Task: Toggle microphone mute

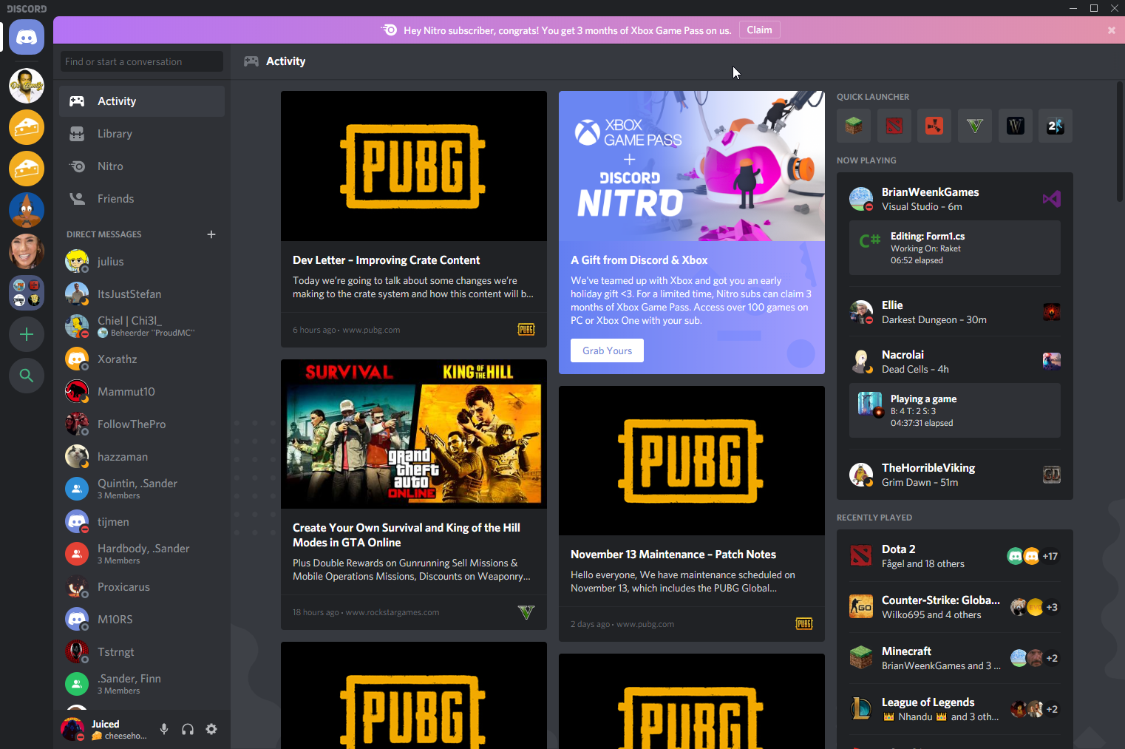Action: 164,729
